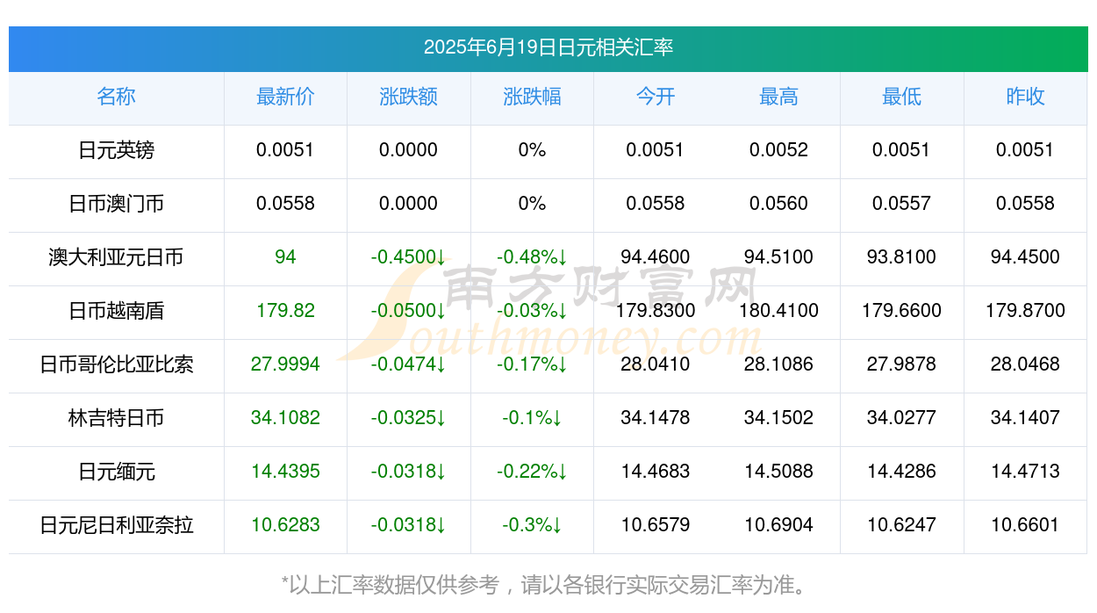The image size is (1097, 613).
Task: Click the '日币越南盾' row name
Action: coord(116,311)
